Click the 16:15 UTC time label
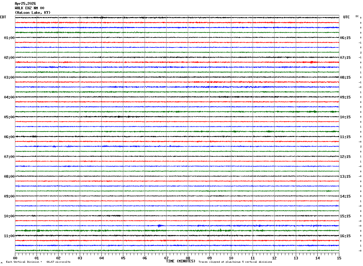 coord(345,236)
